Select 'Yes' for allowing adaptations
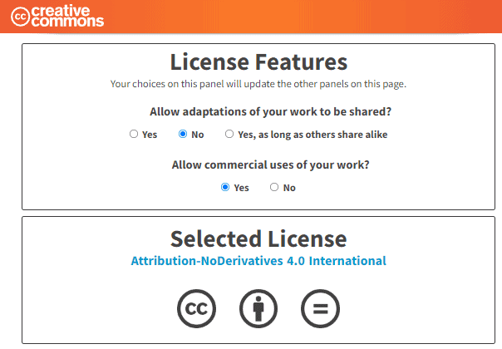 tap(134, 134)
